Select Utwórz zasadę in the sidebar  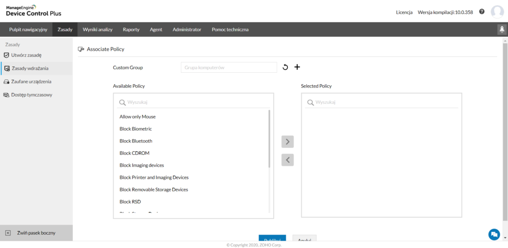[x=26, y=55]
